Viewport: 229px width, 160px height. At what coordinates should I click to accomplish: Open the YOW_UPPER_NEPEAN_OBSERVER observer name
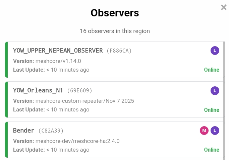click(58, 51)
